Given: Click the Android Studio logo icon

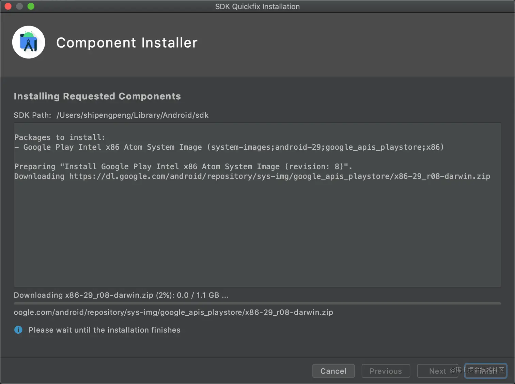Looking at the screenshot, I should (x=29, y=42).
